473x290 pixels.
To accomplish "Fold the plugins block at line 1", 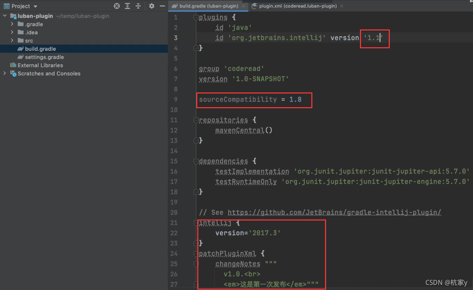I will tap(196, 17).
